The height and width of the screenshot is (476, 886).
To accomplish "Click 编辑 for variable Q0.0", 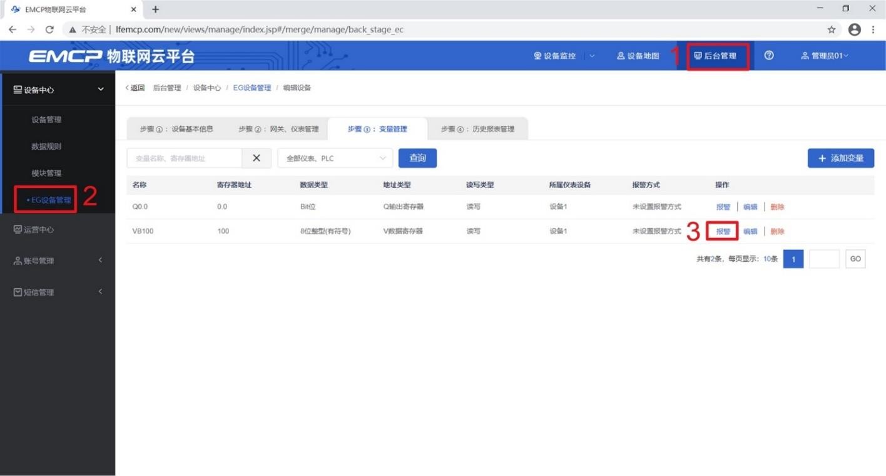I will point(750,207).
